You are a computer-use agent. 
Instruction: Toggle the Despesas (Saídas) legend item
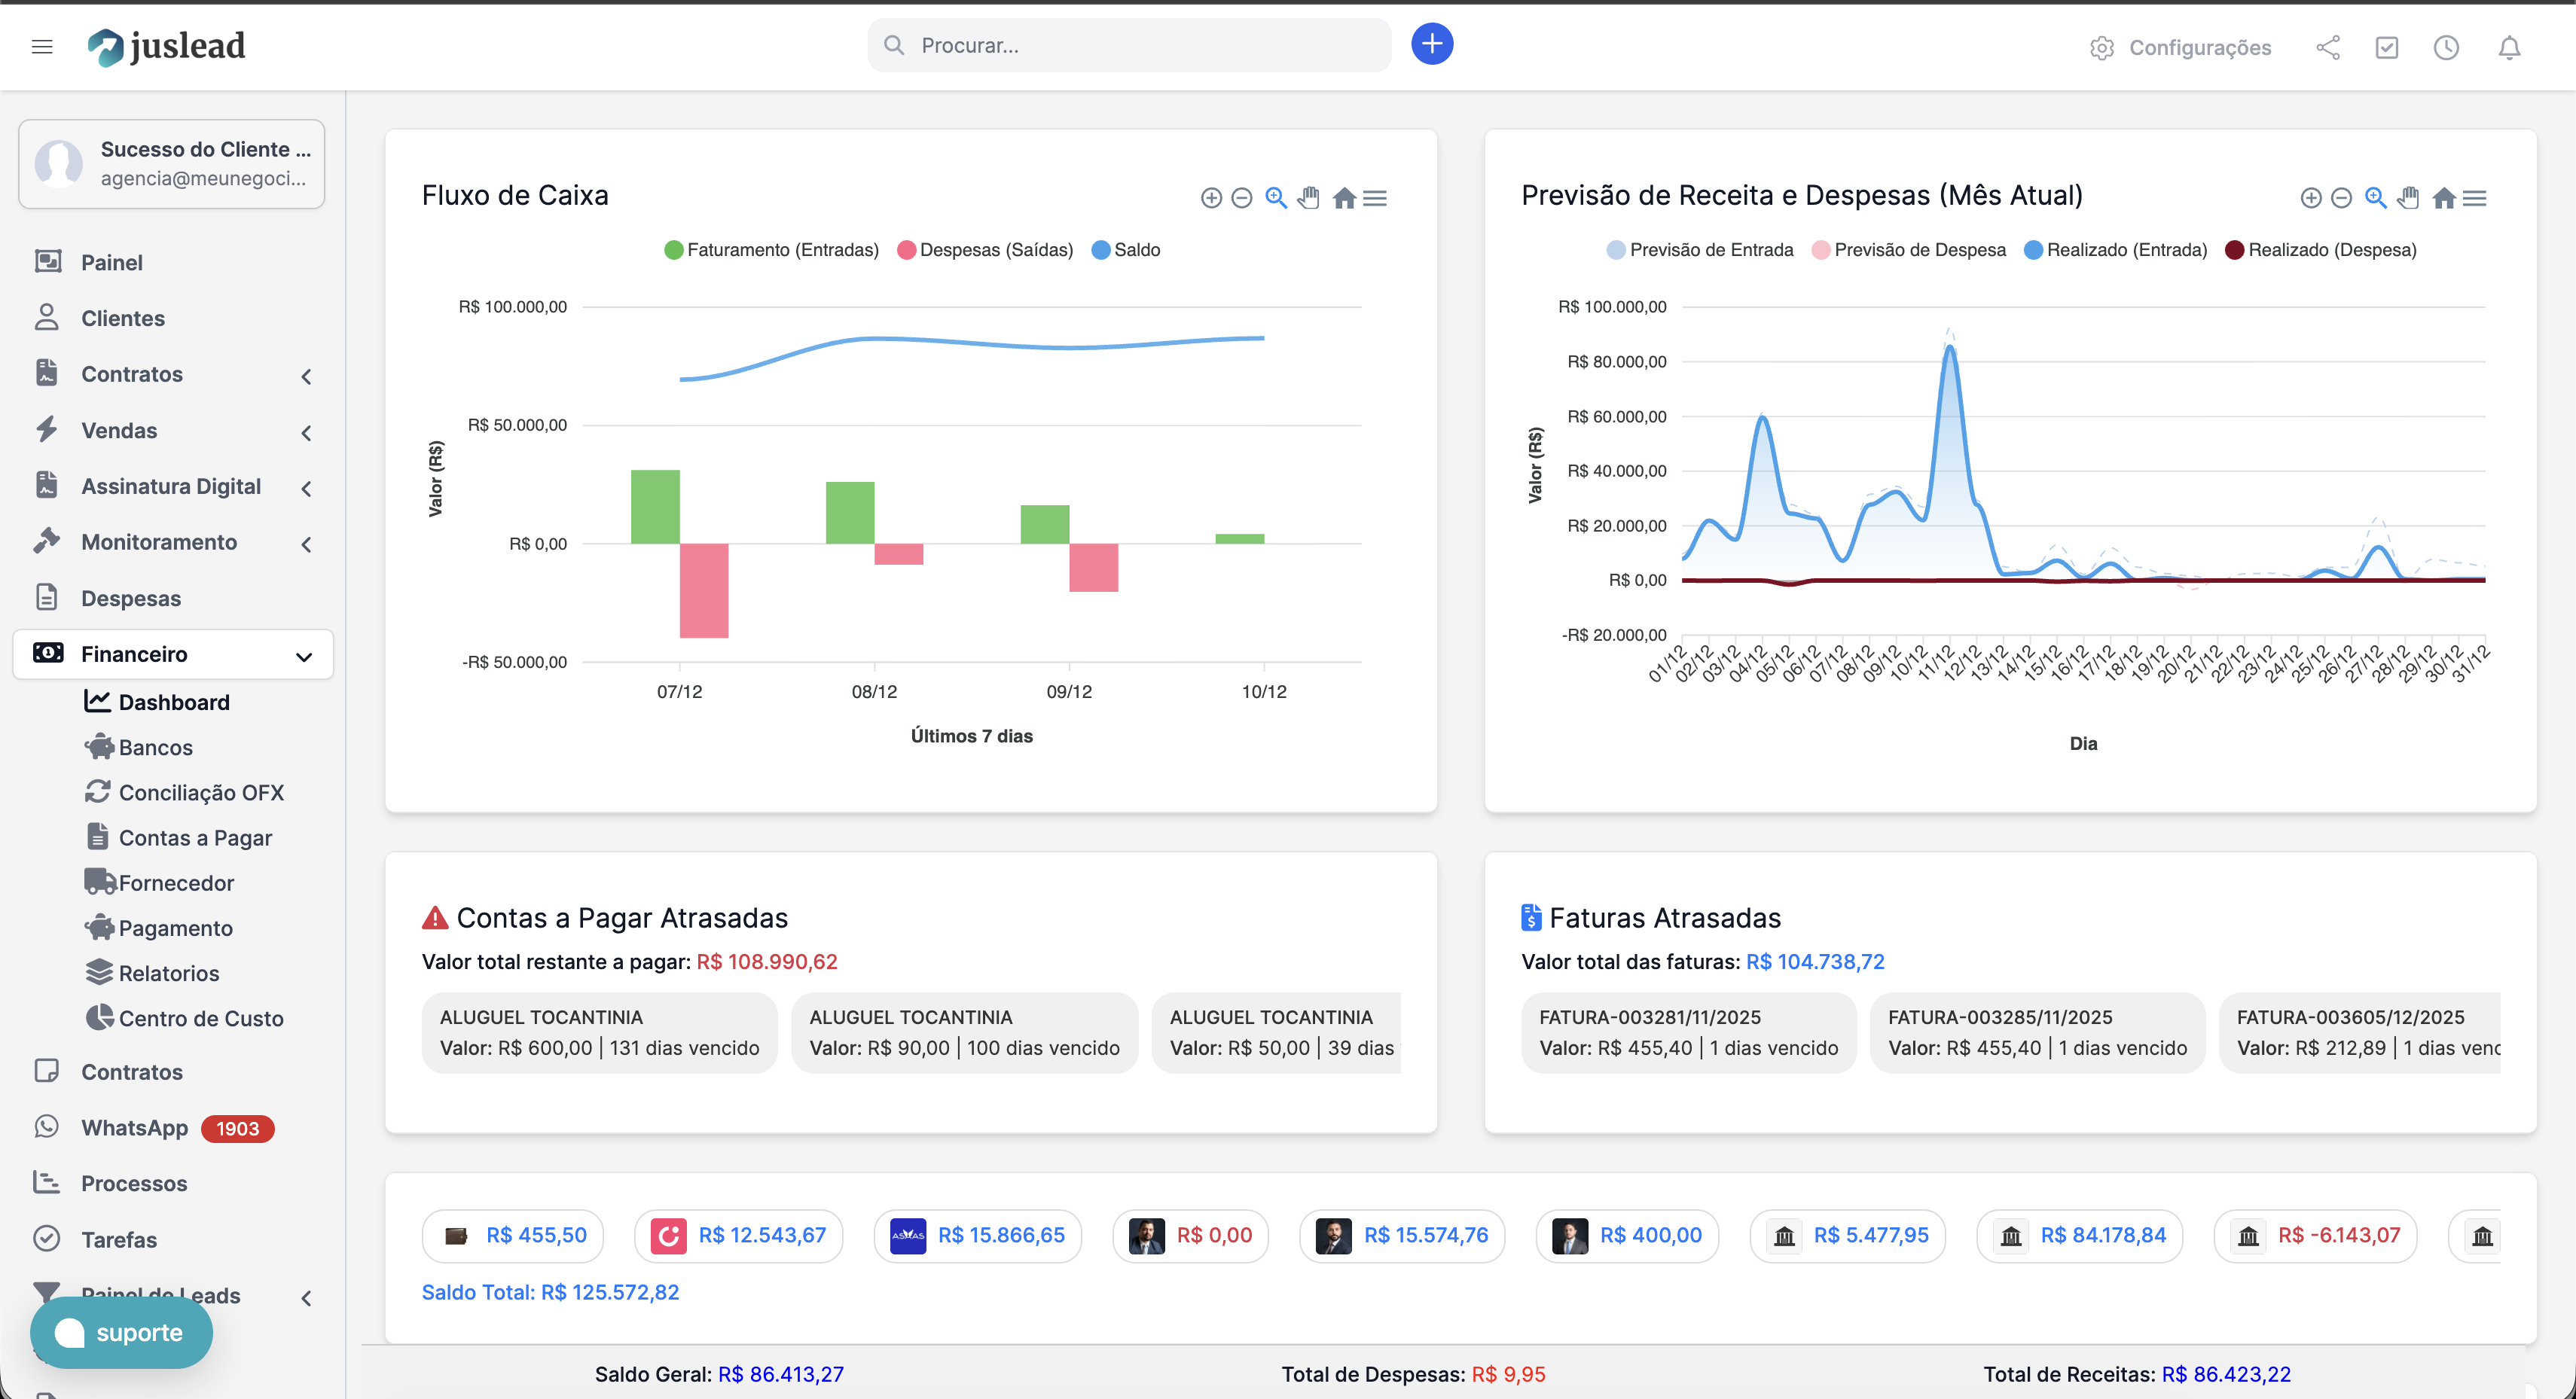[986, 249]
